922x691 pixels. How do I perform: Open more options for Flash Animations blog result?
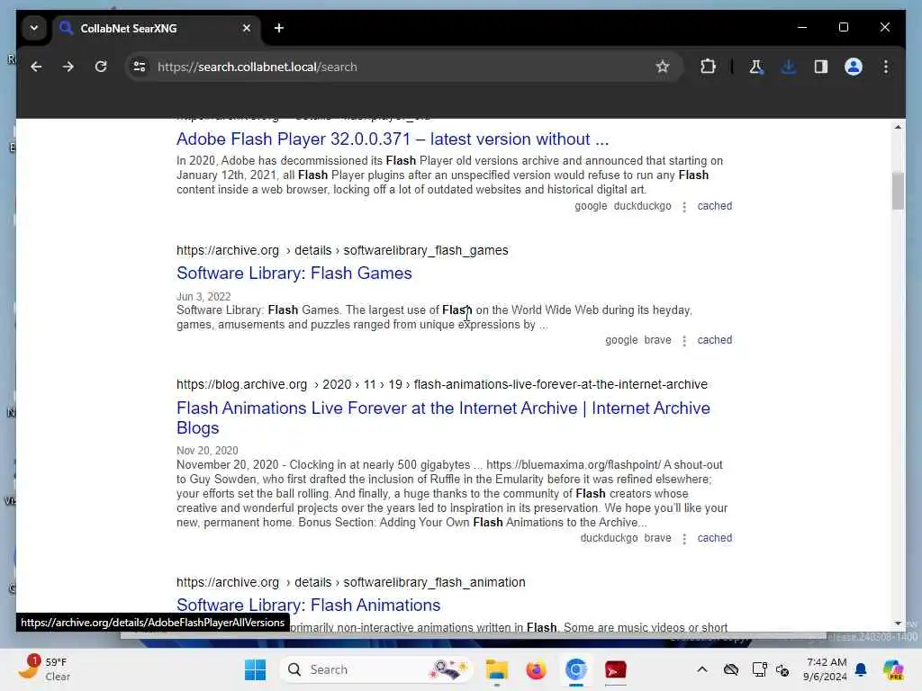click(684, 539)
